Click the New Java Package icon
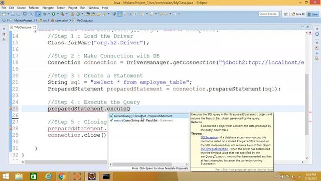Screen dimensions: 321x181 click(x=72, y=14)
